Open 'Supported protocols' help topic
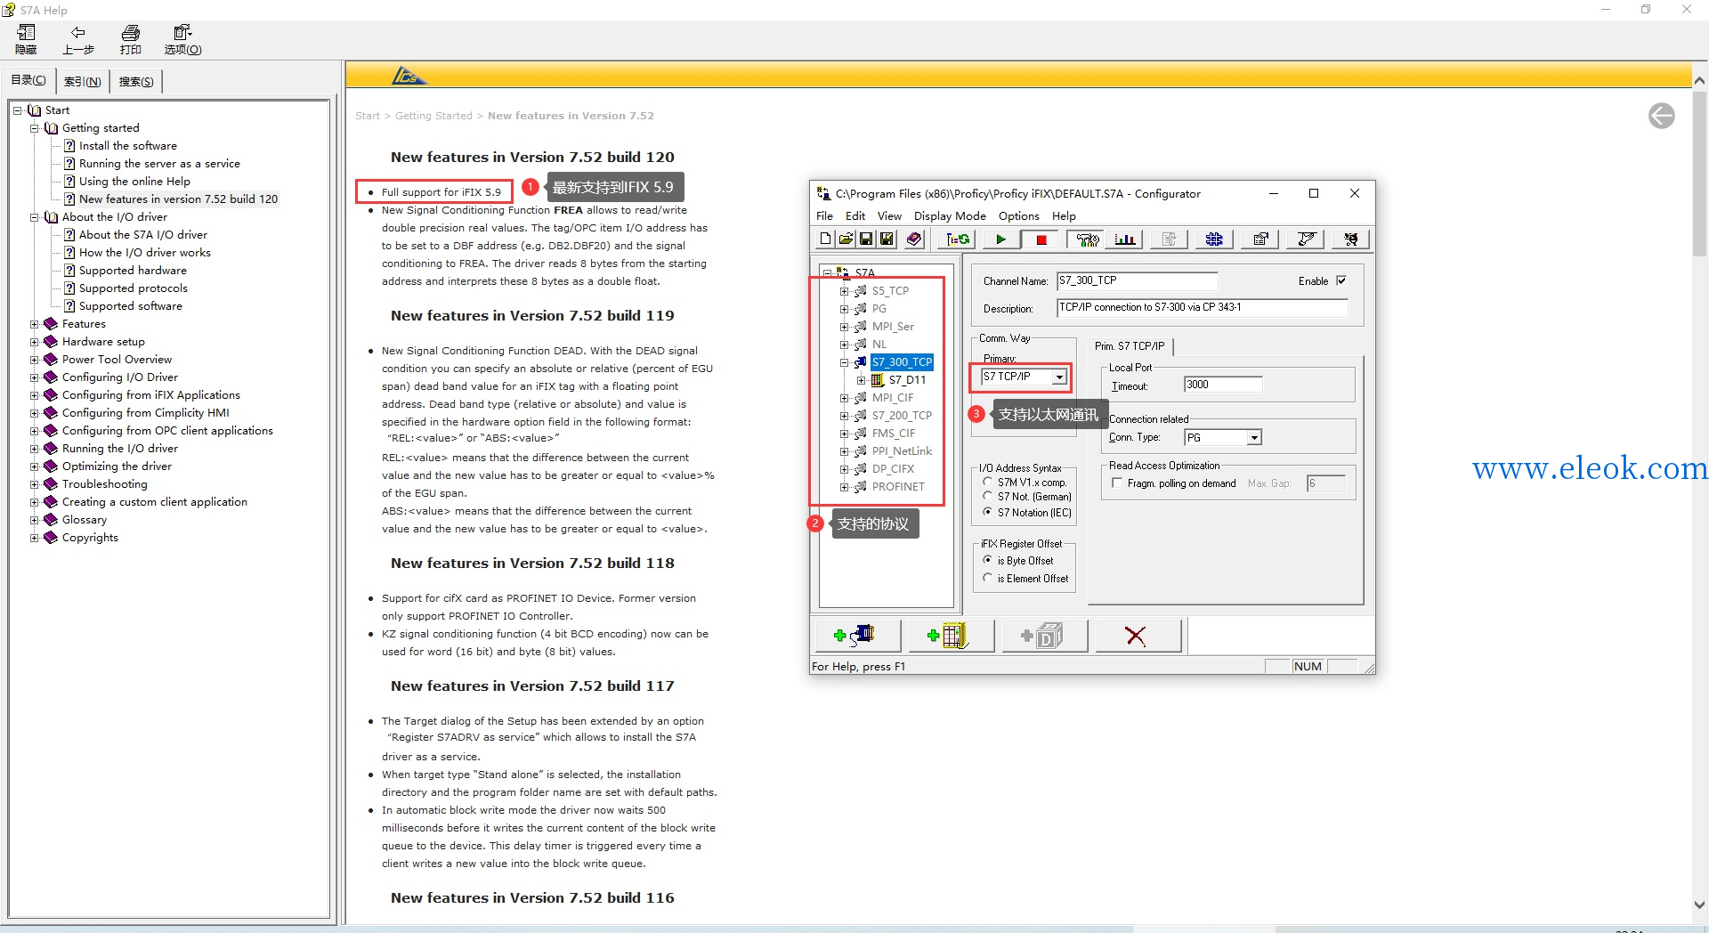Viewport: 1709px width, 933px height. coord(134,288)
